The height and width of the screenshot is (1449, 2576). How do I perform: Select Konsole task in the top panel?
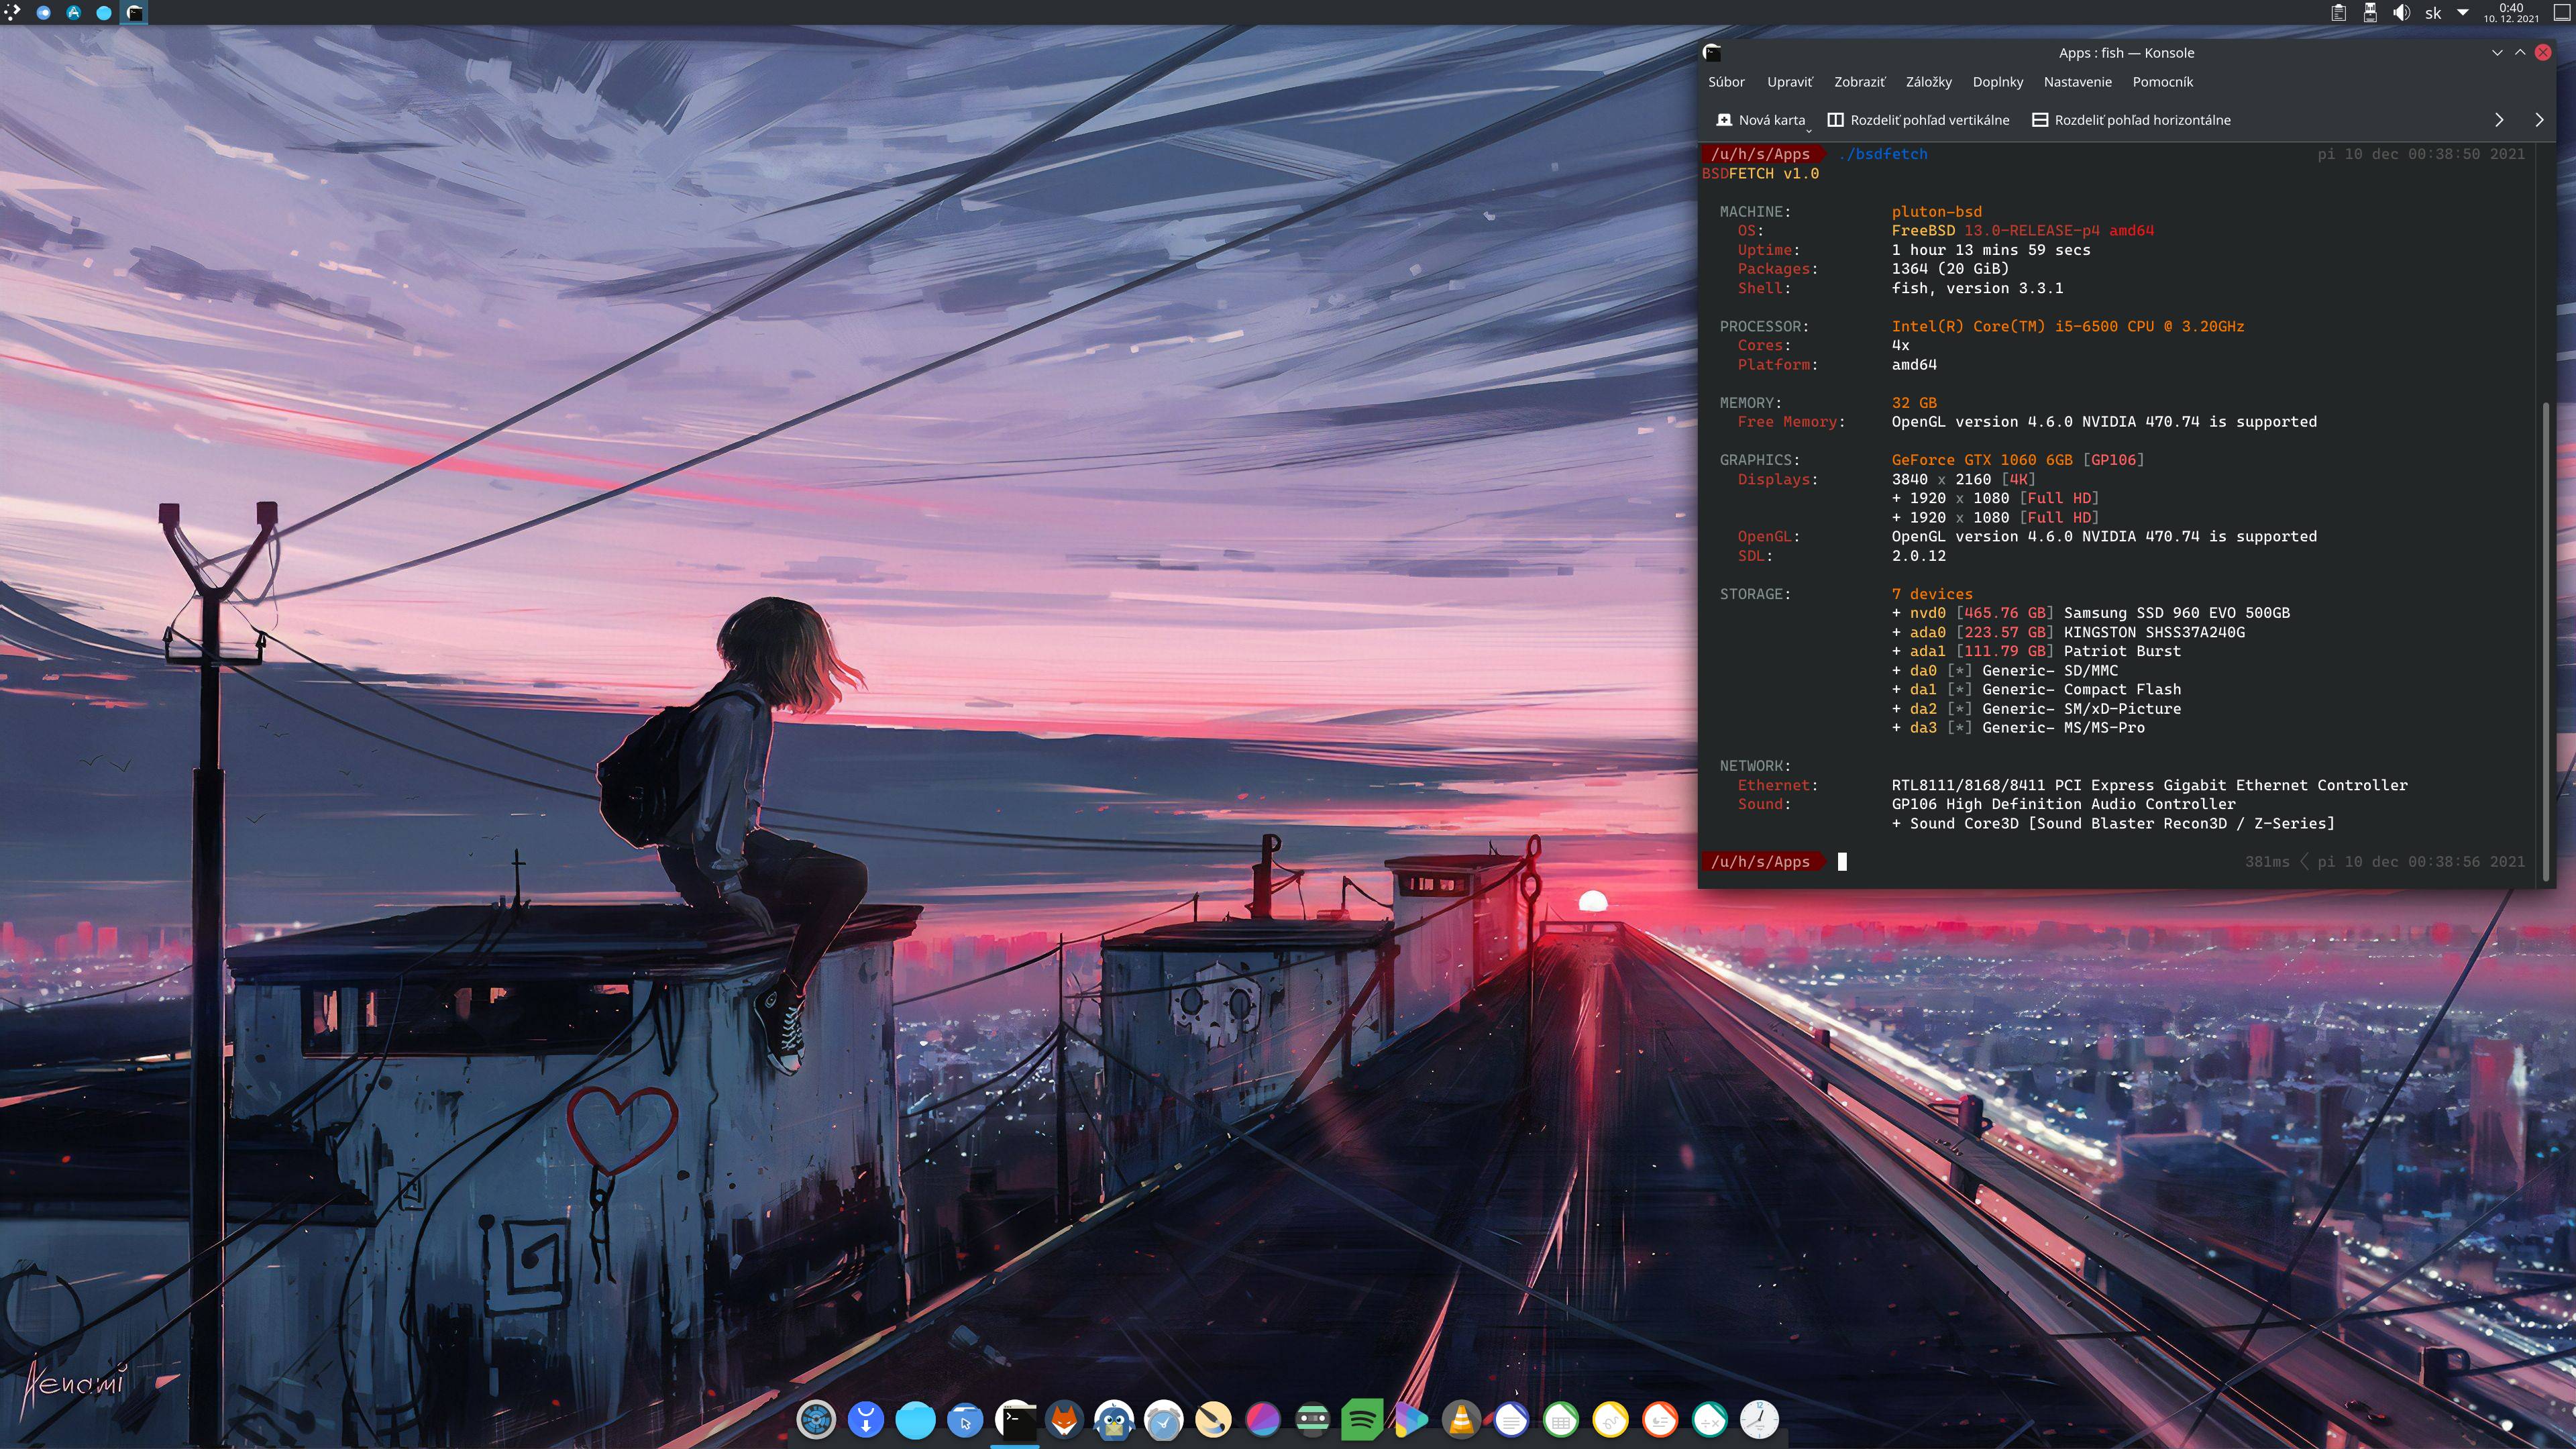click(x=134, y=13)
